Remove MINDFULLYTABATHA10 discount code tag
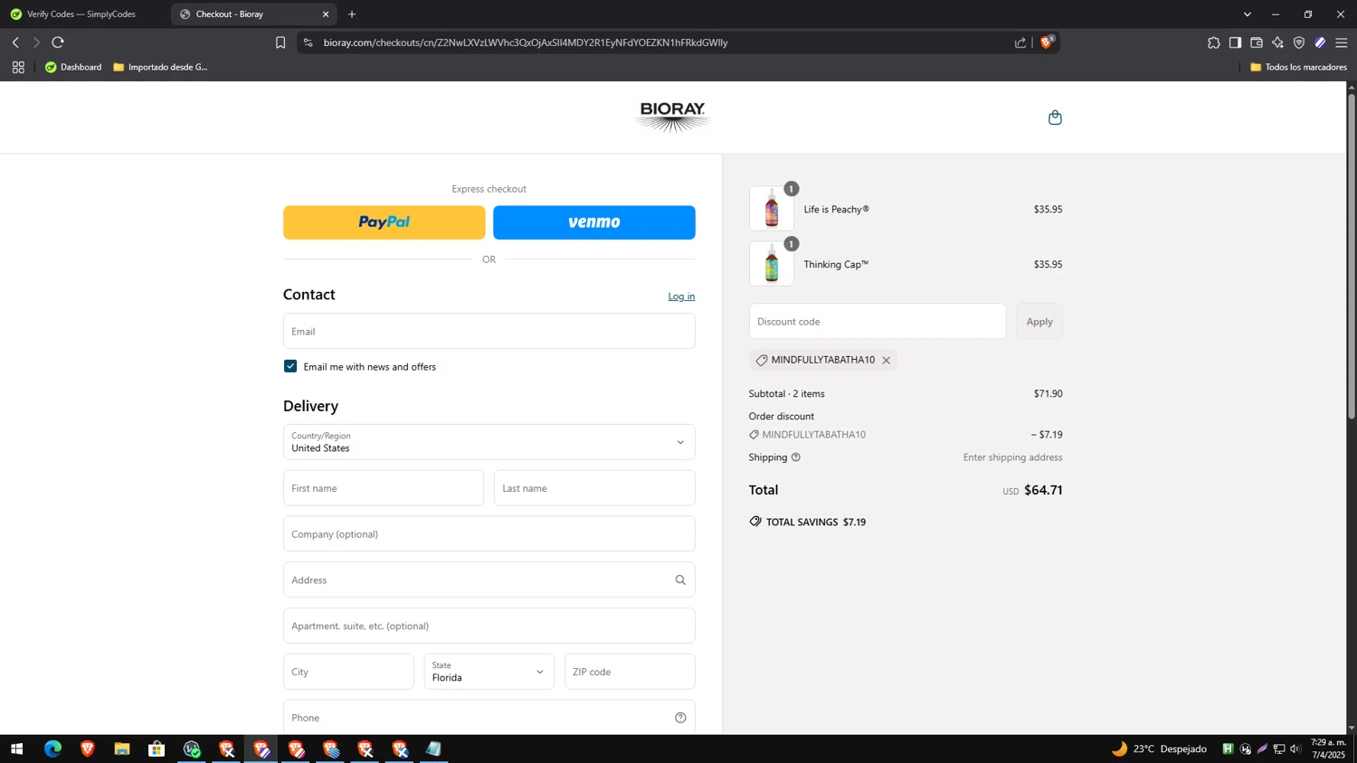1357x763 pixels. (x=886, y=360)
